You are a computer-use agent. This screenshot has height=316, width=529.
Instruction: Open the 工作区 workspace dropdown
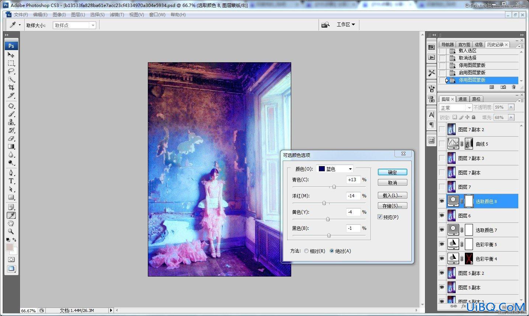(346, 25)
